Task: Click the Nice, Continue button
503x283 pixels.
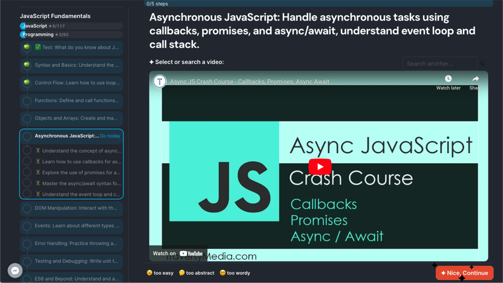Action: coord(464,273)
